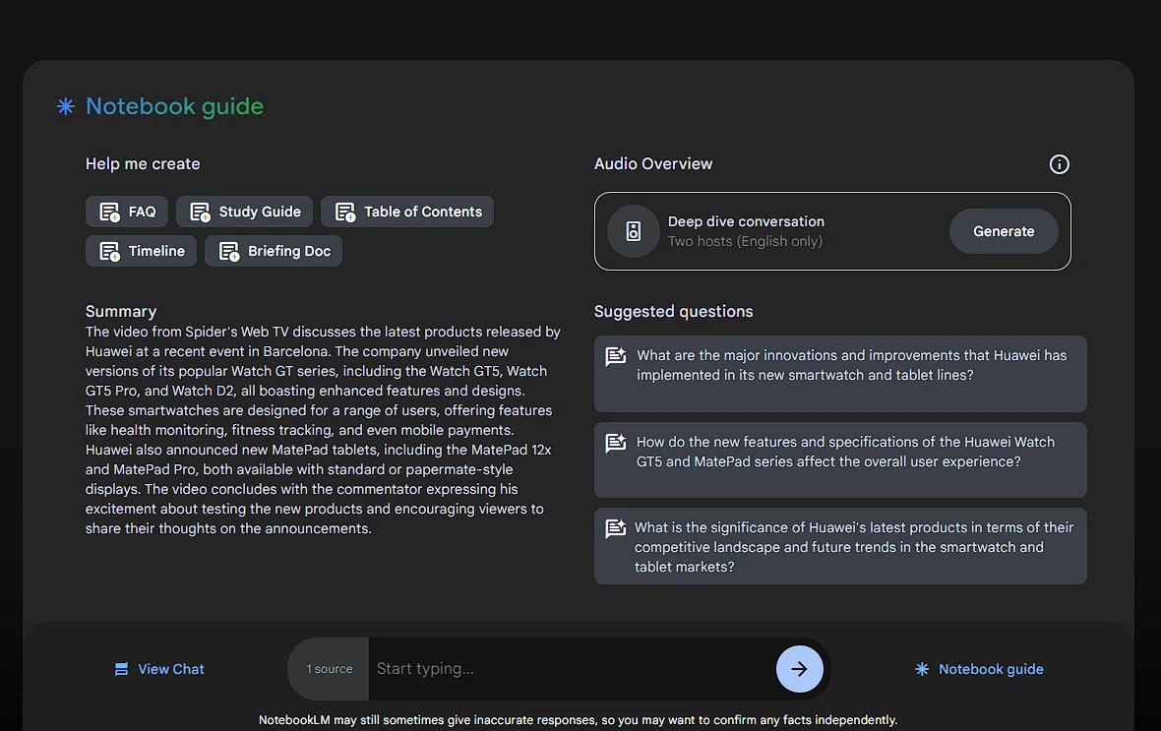Click the icon on the major innovations question

(x=616, y=356)
